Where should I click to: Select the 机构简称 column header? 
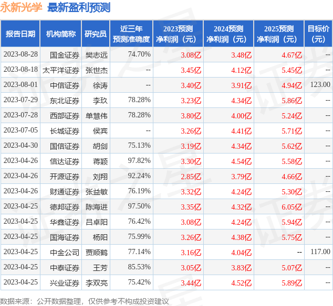[61, 34]
